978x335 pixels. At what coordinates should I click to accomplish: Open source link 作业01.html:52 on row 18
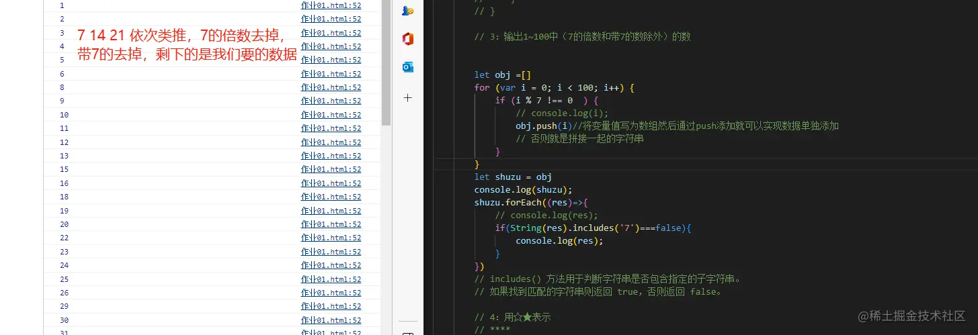[331, 197]
